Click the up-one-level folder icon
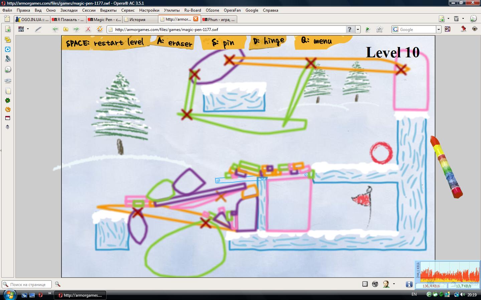This screenshot has height=300, width=481. pos(66,29)
